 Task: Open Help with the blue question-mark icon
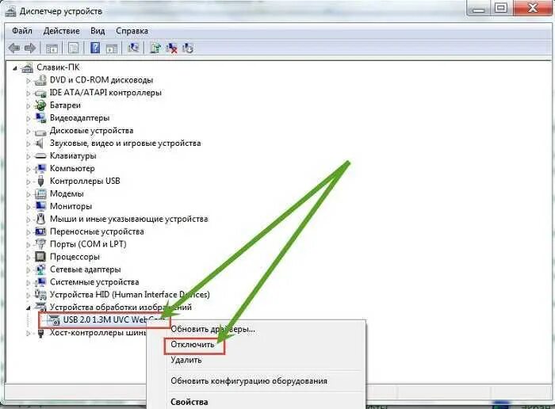[x=95, y=48]
